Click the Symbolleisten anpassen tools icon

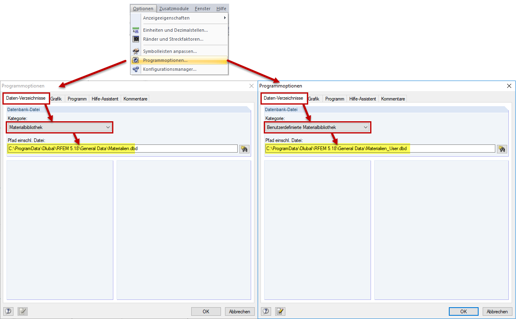pos(136,51)
